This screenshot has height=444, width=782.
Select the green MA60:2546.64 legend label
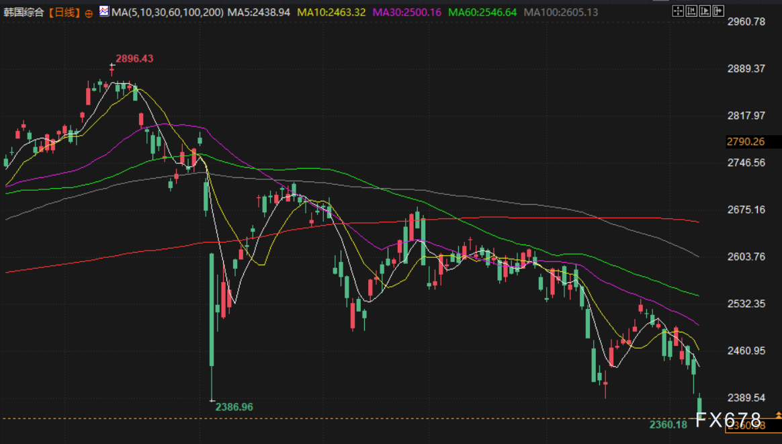click(482, 12)
